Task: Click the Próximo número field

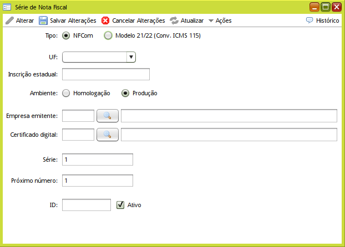Action: [98, 181]
